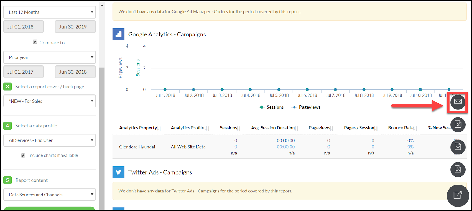472x211 pixels.
Task: Click All Web Site Data cell
Action: (188, 147)
